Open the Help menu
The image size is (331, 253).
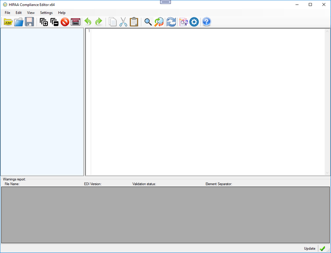point(62,13)
